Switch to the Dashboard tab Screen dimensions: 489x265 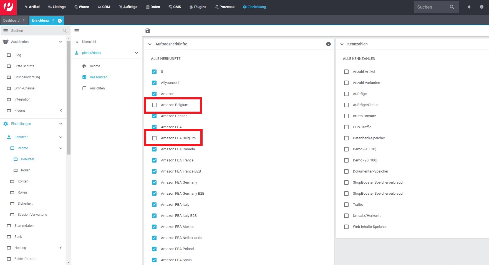pos(11,20)
